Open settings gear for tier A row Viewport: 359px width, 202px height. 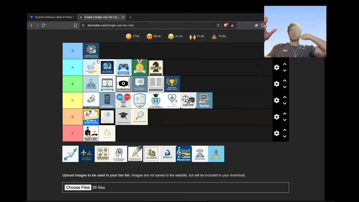pos(277,67)
